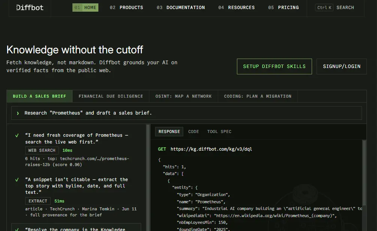
Task: Click the "name": "Prometheus" line
Action: pos(201,202)
